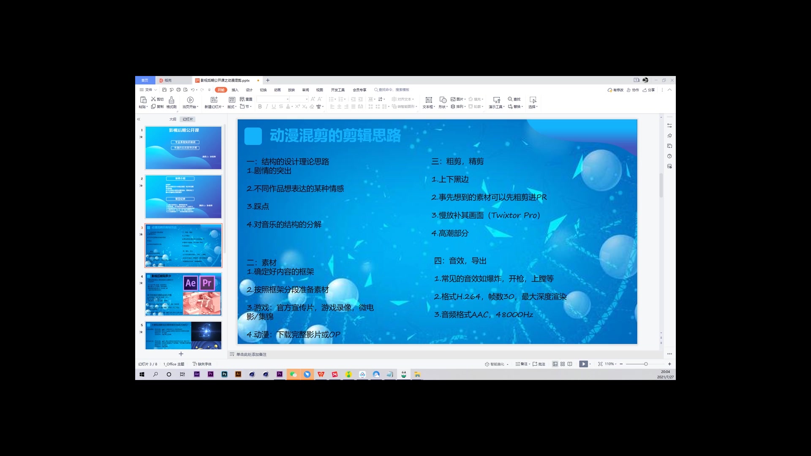Open the 设计 Design tab

coord(249,90)
